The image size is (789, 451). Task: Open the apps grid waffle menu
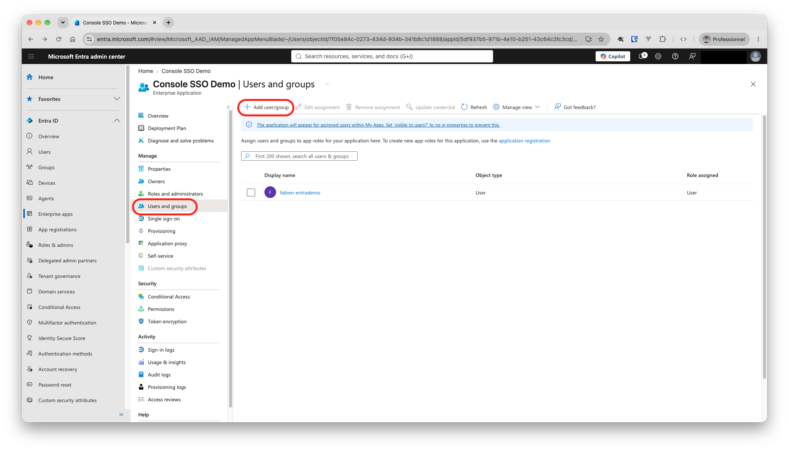pos(31,56)
